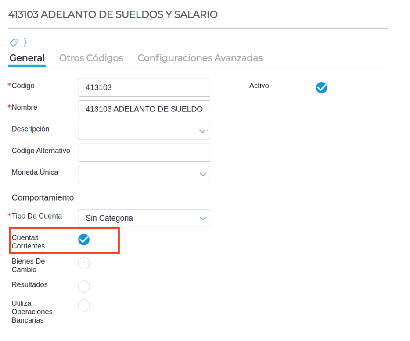Enable Utiliza Operaciones Bancarias checkbox
The image size is (410, 341).
83,305
